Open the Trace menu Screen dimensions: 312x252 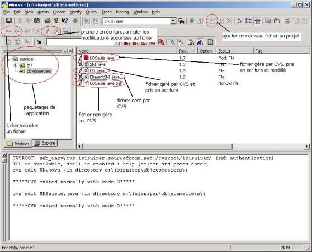coord(107,12)
